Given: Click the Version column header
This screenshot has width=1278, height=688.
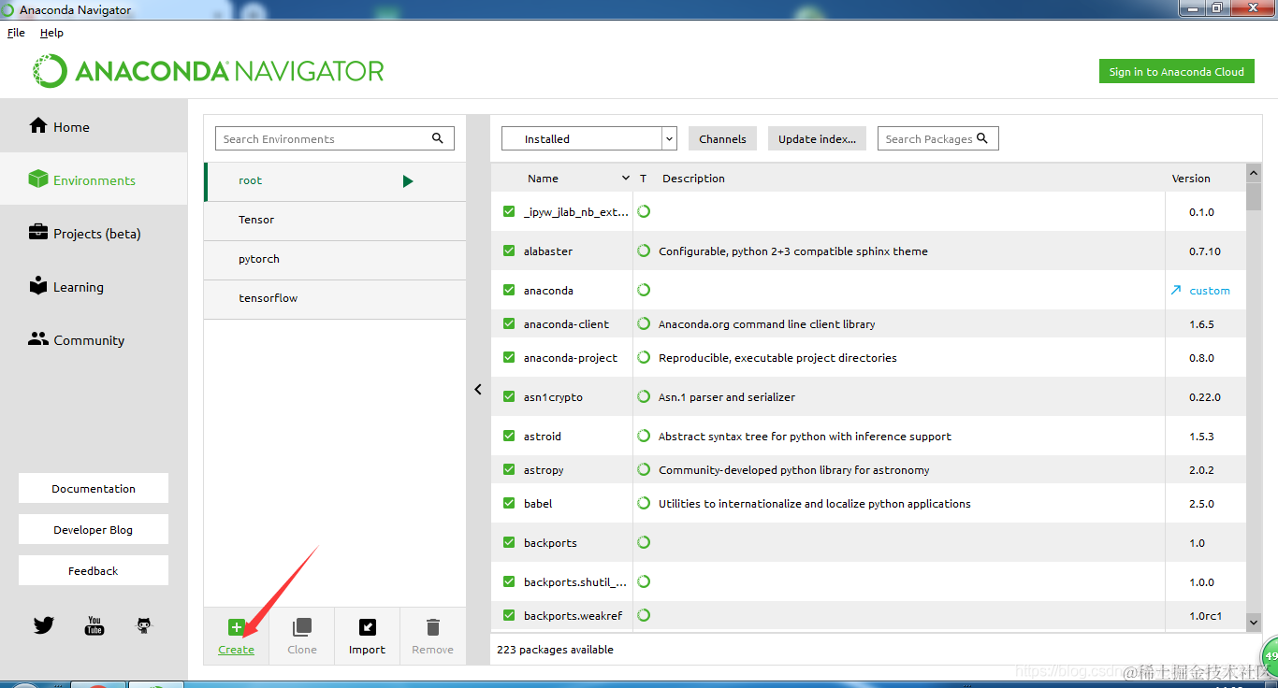Looking at the screenshot, I should (x=1191, y=178).
